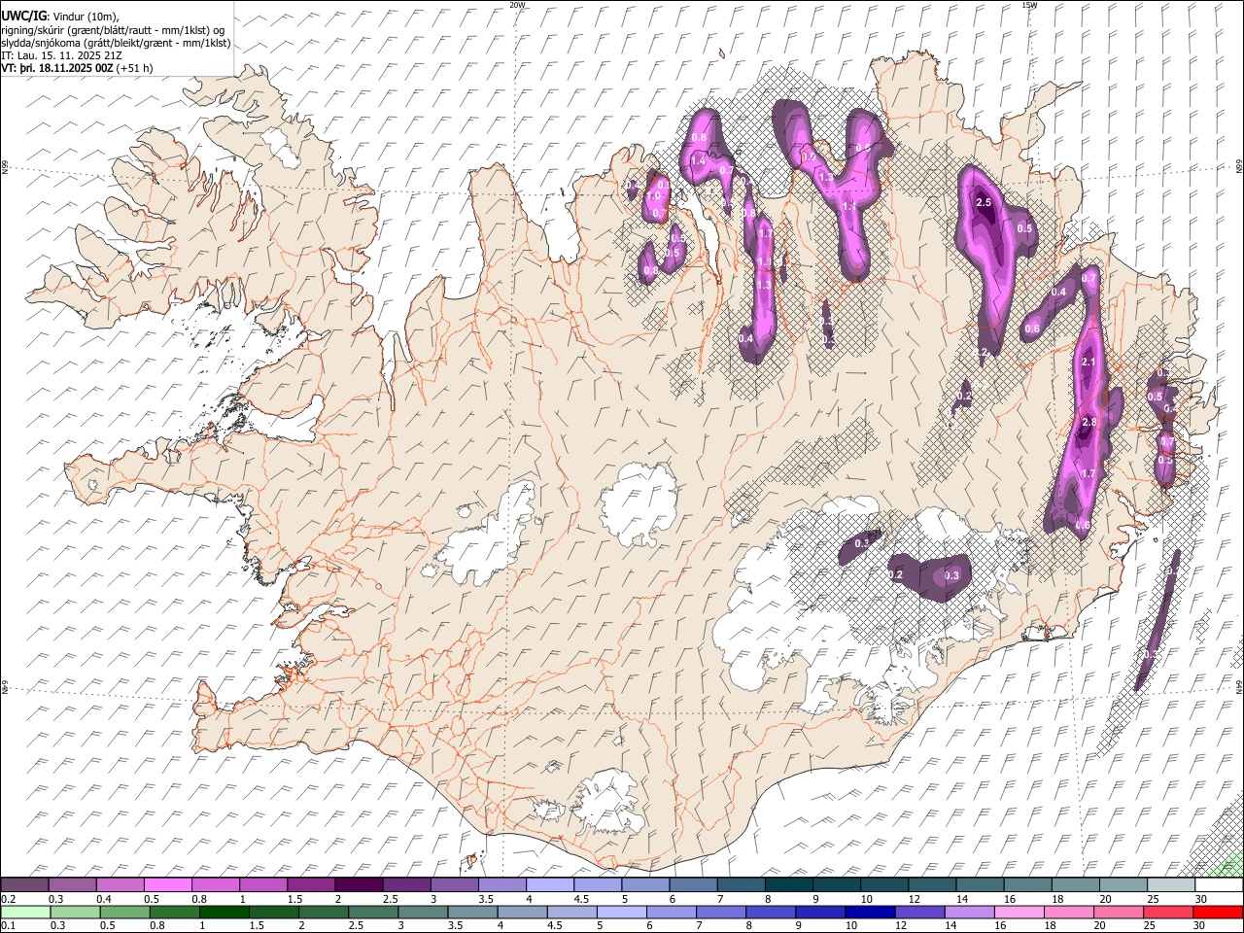Select the 'rigning/skúrir' legend description line
The image size is (1244, 933).
point(113,29)
